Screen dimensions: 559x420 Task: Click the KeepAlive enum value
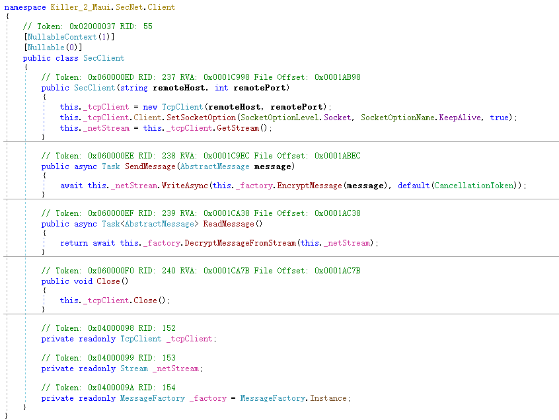pyautogui.click(x=460, y=118)
